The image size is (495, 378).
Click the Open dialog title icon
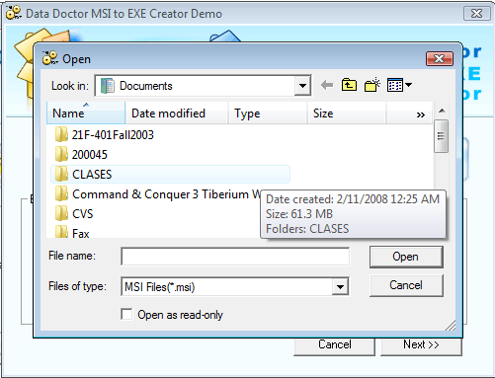pos(50,58)
